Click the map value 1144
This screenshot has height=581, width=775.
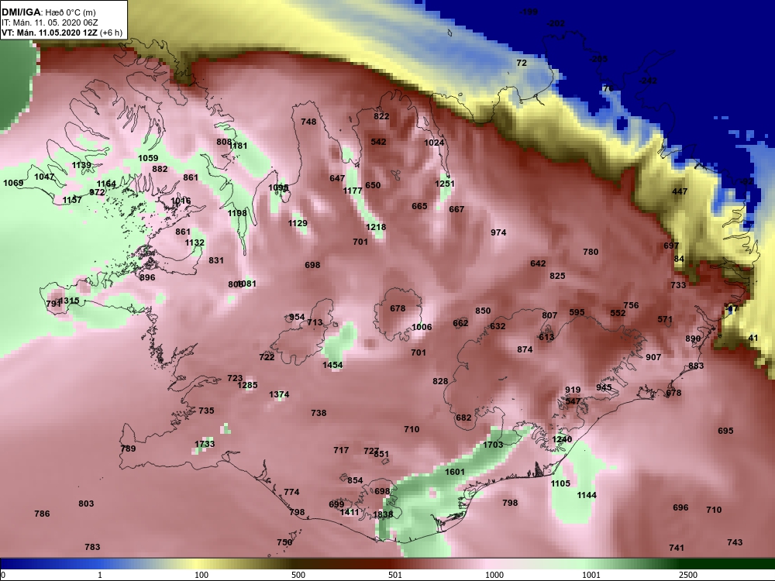tap(587, 495)
